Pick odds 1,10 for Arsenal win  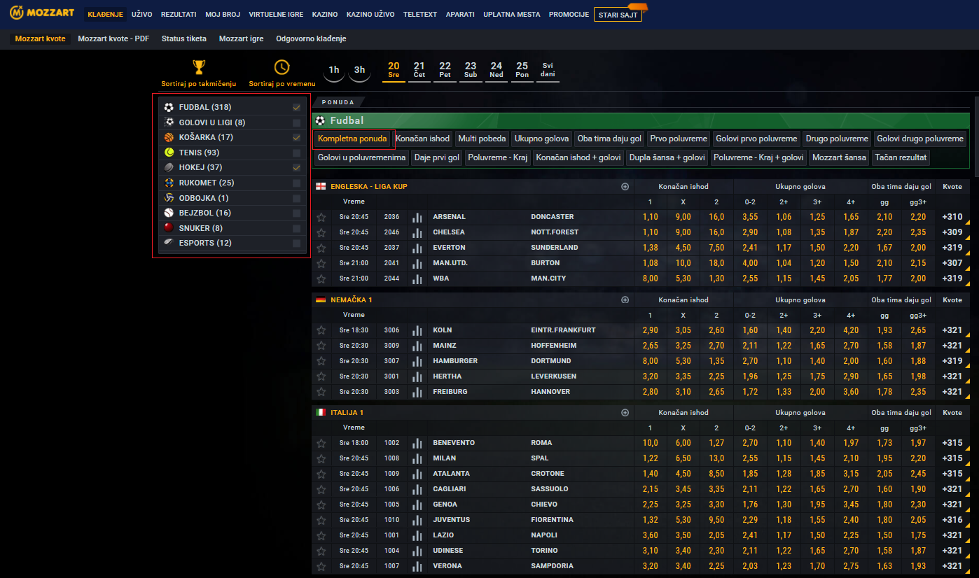651,217
